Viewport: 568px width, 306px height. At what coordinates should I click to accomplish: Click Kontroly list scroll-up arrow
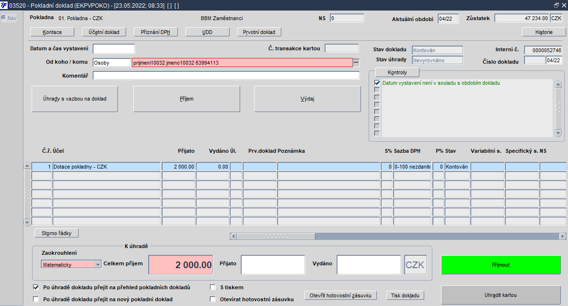558,85
